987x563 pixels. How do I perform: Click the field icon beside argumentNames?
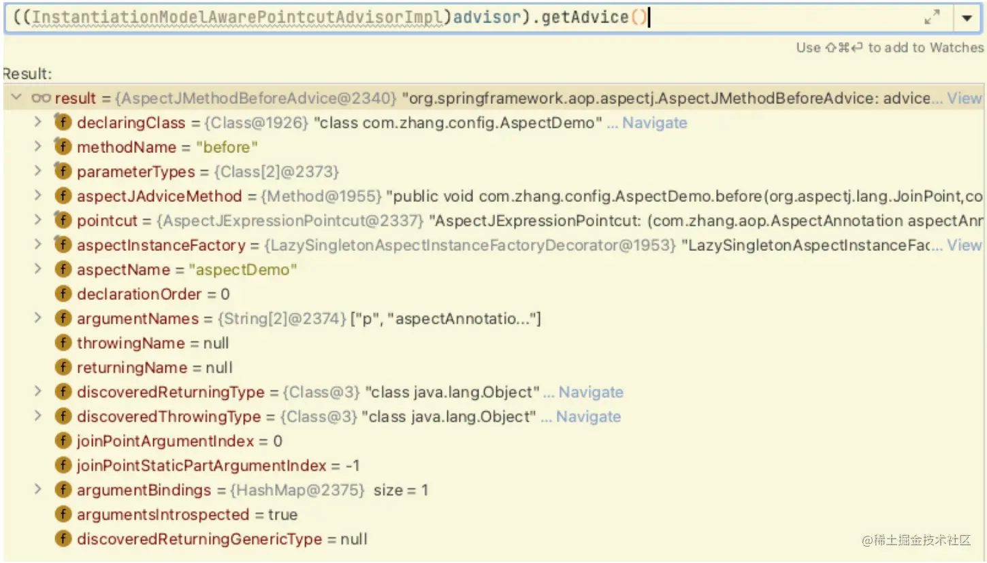(63, 319)
